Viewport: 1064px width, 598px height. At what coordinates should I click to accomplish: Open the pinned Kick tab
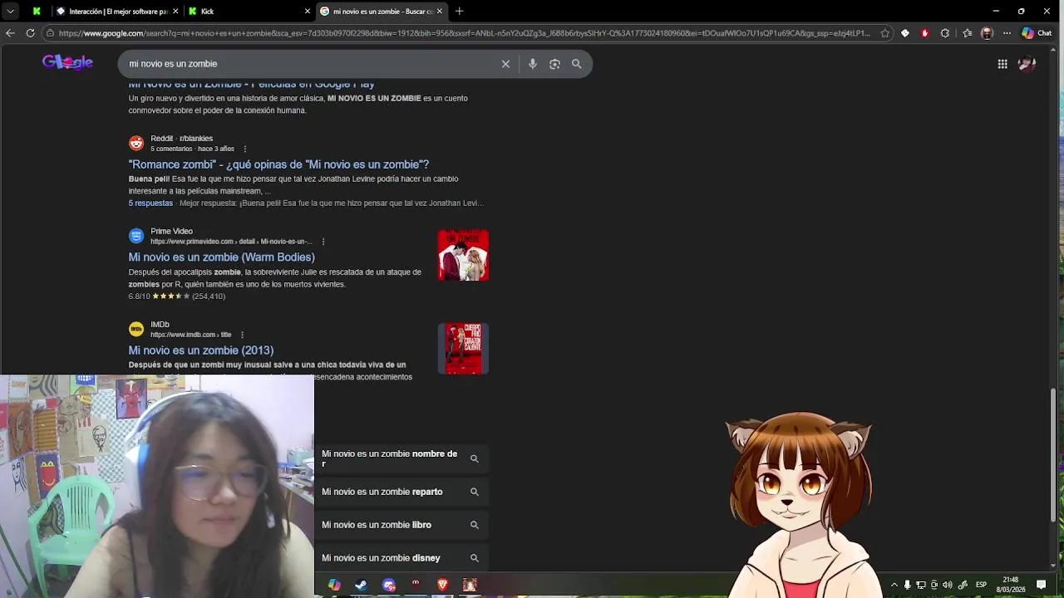pyautogui.click(x=37, y=12)
